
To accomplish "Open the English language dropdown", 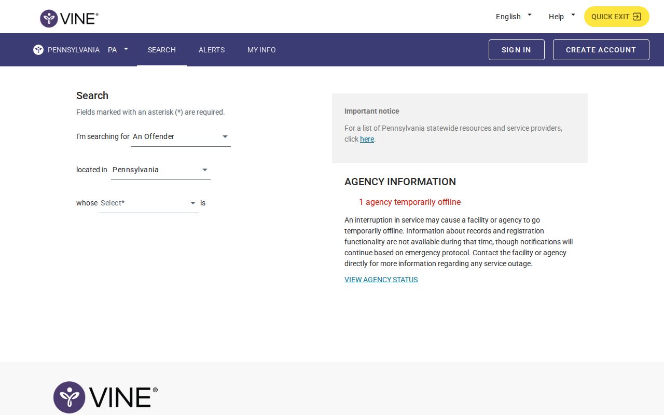I will coord(514,17).
